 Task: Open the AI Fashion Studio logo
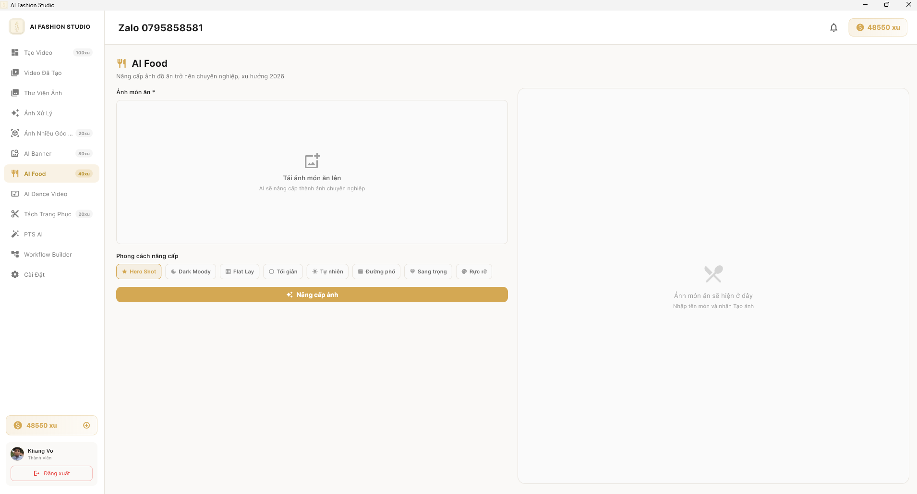(17, 27)
